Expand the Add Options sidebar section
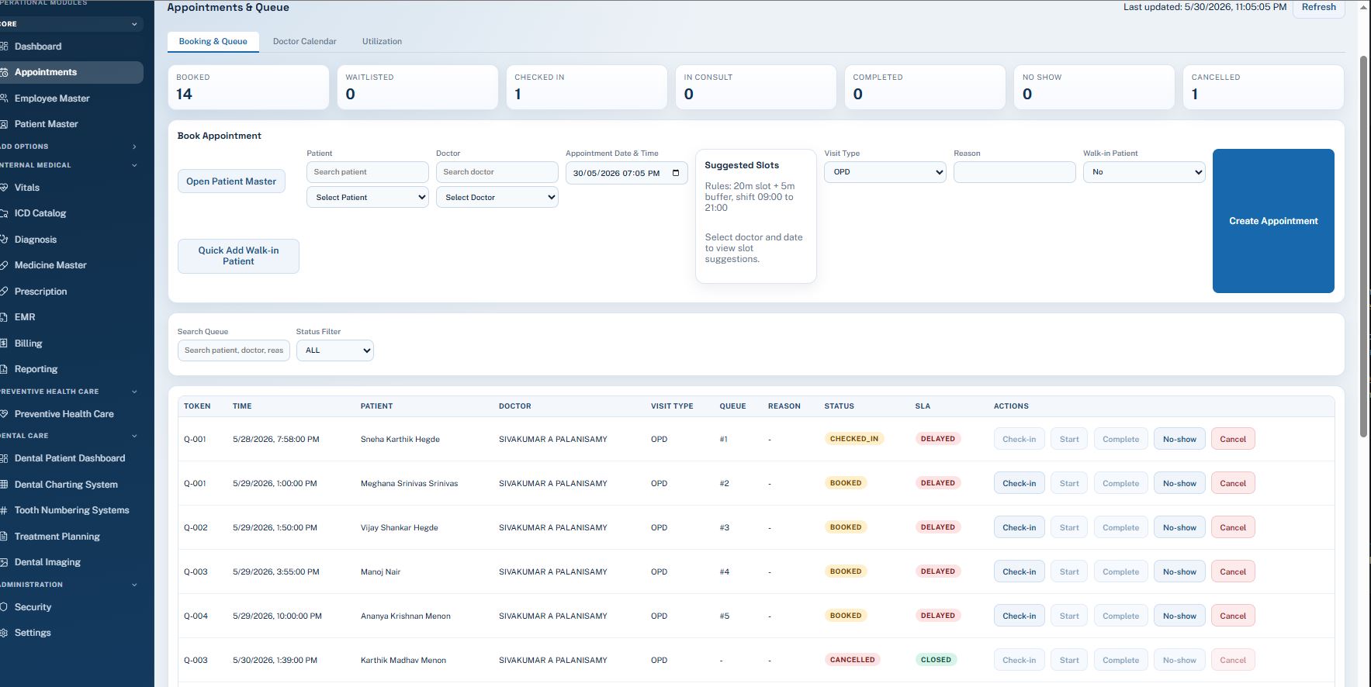Screen dimensions: 1371x687 [134, 147]
